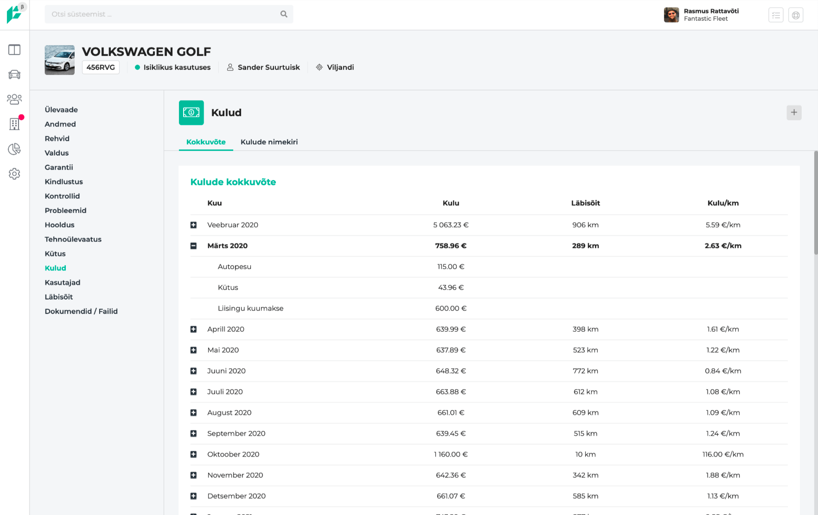
Task: Click the location icon by Viljandi
Action: 319,67
